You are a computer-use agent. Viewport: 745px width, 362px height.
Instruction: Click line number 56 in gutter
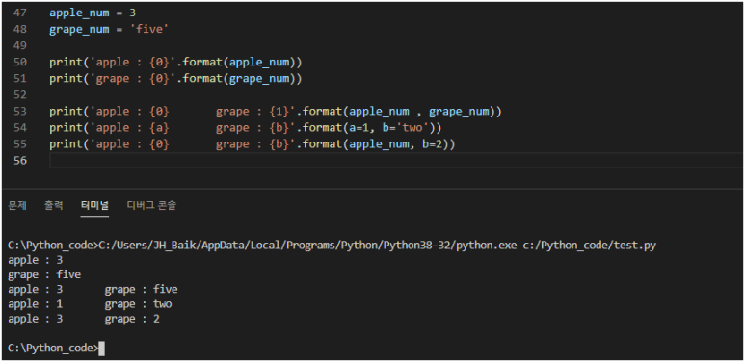tap(20, 161)
